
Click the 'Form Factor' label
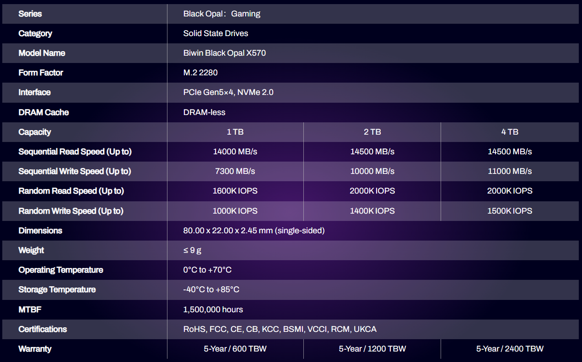(x=41, y=73)
